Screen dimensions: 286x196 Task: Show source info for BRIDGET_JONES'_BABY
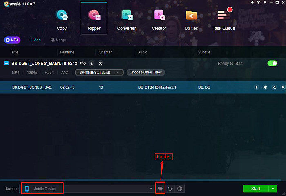pyautogui.click(x=92, y=63)
